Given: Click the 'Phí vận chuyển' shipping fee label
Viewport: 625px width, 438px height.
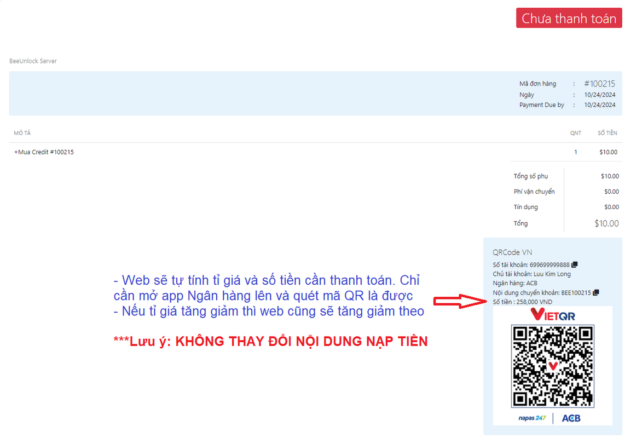Looking at the screenshot, I should click(x=534, y=192).
